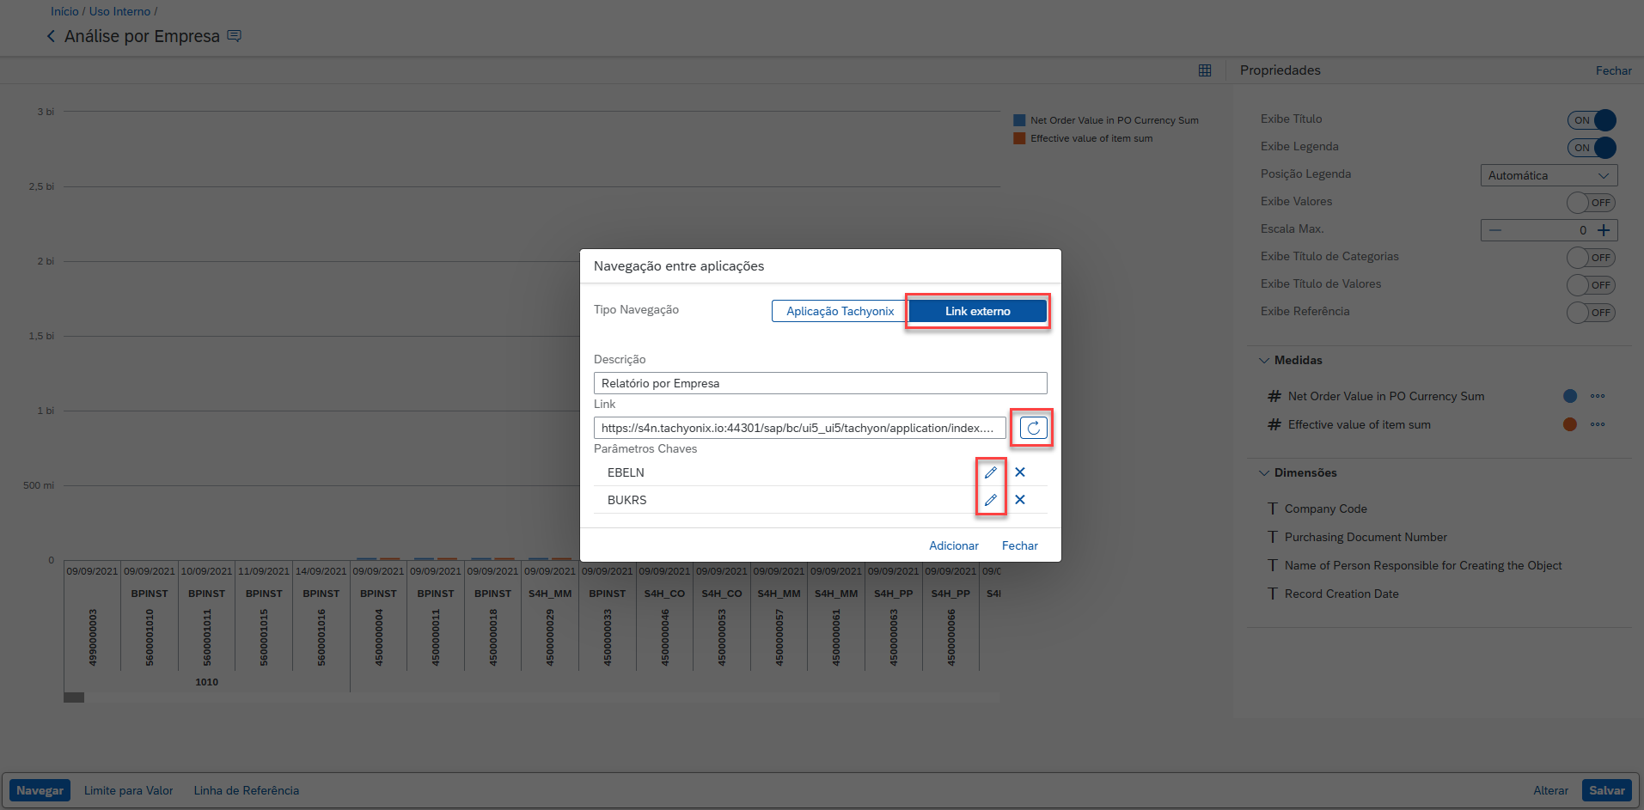Click Adicionar in the dialog footer
This screenshot has width=1644, height=810.
pyautogui.click(x=953, y=545)
